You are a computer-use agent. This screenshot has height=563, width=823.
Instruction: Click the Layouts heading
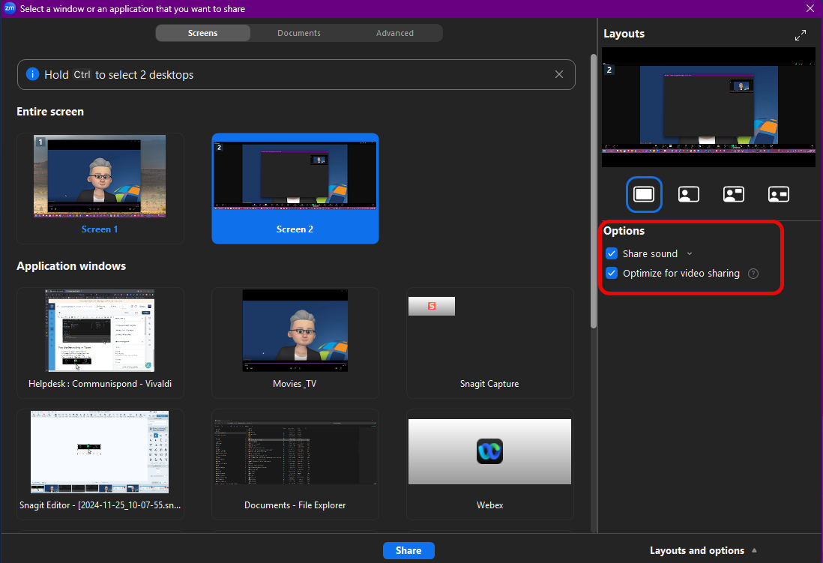(x=624, y=34)
